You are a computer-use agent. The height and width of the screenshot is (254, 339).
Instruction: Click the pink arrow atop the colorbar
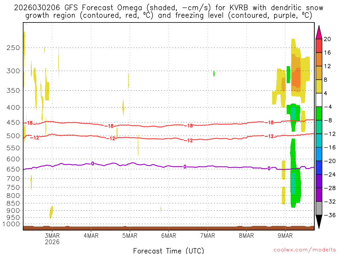pos(319,32)
